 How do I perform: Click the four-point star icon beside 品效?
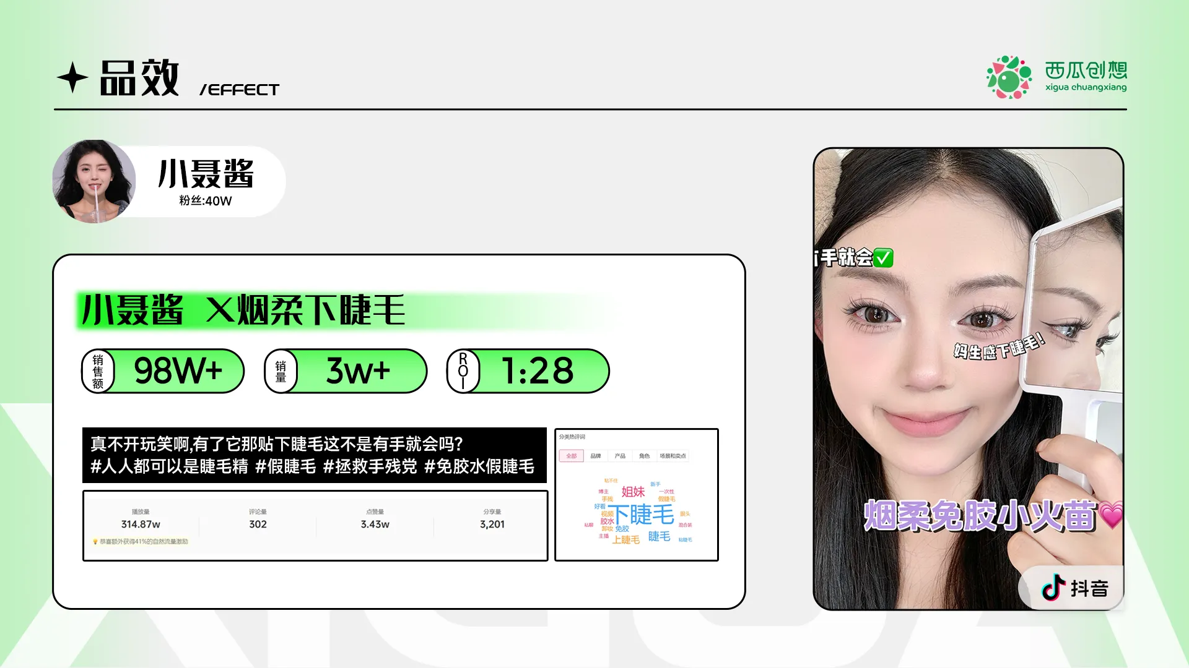coord(72,78)
